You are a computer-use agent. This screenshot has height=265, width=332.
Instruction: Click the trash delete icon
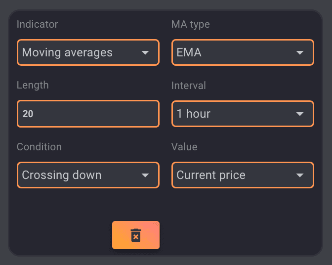[x=136, y=235]
